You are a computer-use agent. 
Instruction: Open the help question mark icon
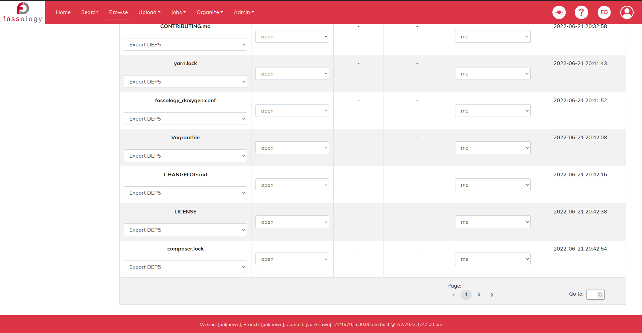pos(581,12)
